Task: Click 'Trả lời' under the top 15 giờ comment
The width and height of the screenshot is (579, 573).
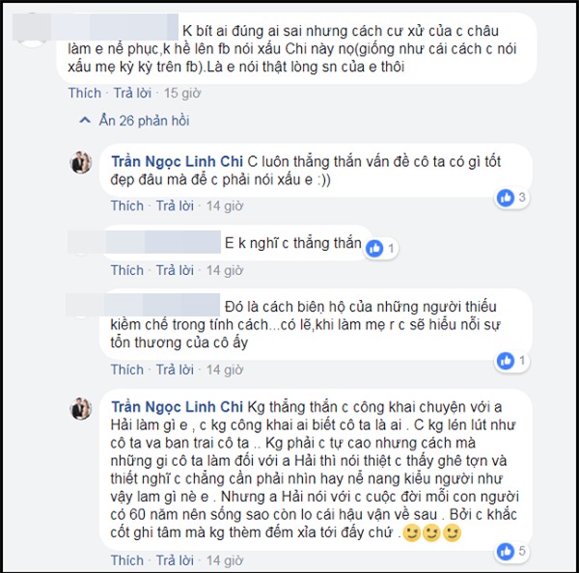Action: point(132,93)
